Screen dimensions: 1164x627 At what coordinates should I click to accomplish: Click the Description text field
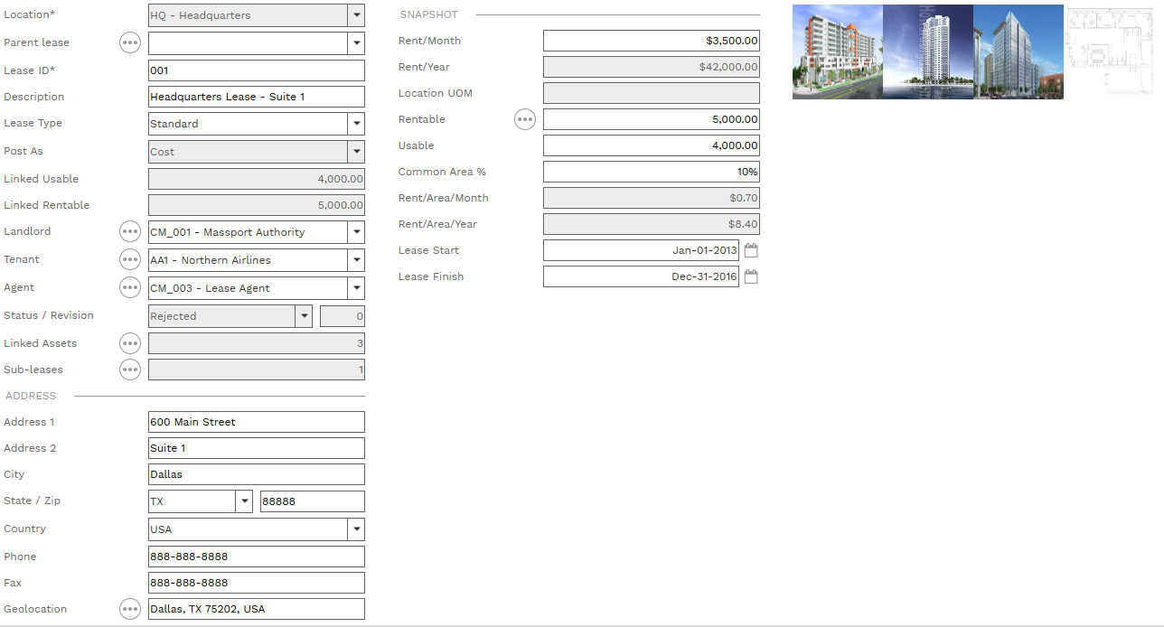256,97
